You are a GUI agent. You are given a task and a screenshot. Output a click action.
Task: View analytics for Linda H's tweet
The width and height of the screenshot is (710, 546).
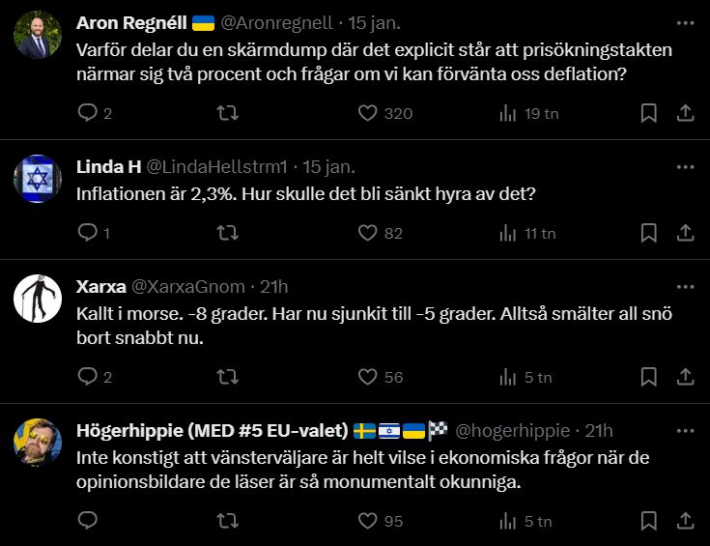[507, 233]
